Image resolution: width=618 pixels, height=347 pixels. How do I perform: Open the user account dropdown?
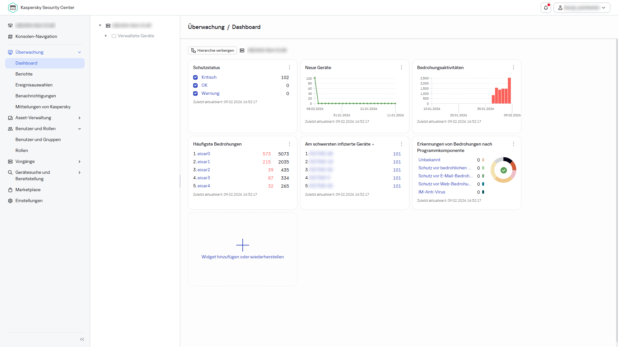[604, 7]
